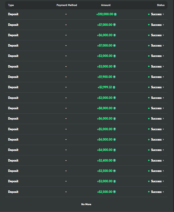Click the Tether coin icon next to +$1,900.00
The height and width of the screenshot is (212, 174).
point(114,77)
